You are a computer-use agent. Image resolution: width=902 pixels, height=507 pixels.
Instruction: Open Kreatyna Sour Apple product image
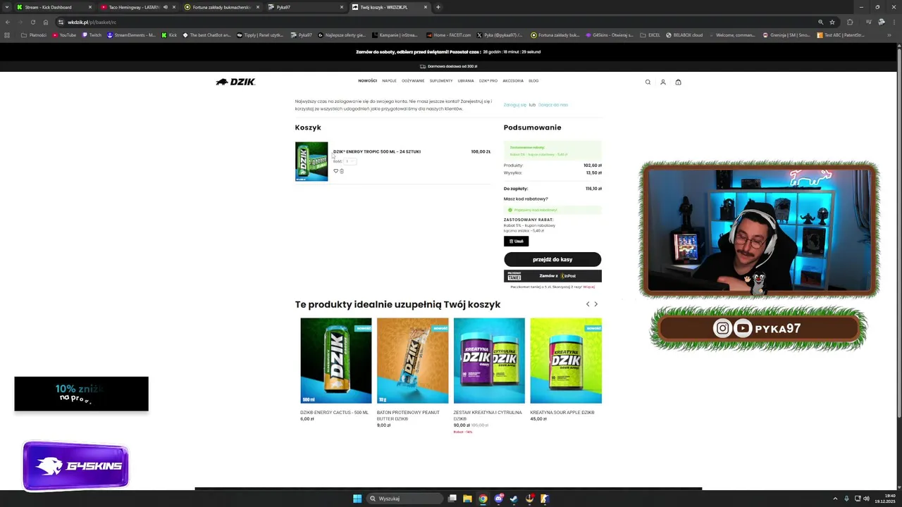[566, 361]
